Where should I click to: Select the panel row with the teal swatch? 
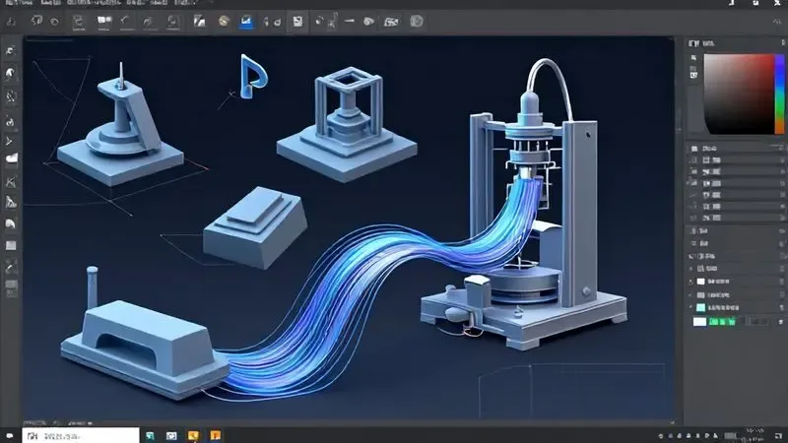point(736,307)
